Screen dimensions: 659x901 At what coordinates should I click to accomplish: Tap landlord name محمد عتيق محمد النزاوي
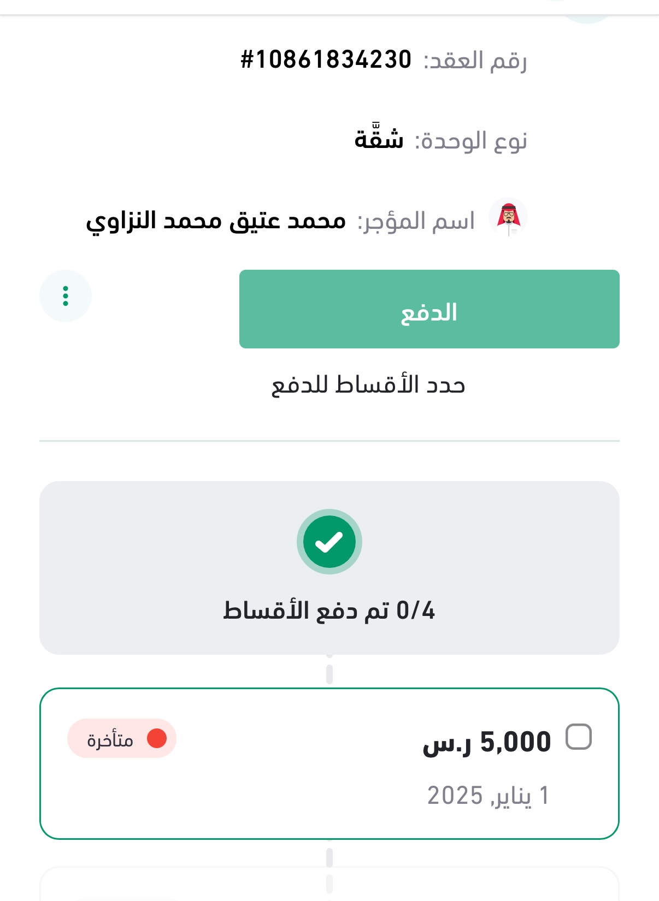point(216,221)
